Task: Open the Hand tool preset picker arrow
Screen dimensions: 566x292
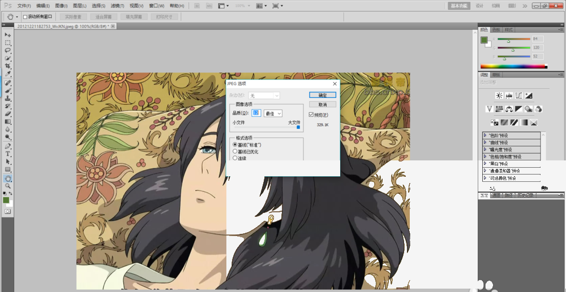Action: click(x=17, y=16)
